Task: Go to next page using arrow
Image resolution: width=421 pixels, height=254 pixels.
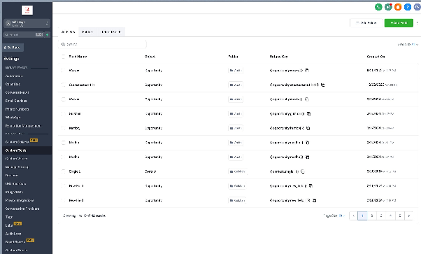Action: point(409,216)
